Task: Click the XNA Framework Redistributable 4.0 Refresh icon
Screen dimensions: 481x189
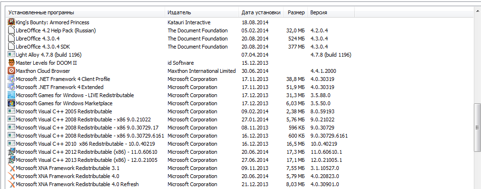Action: (11, 184)
